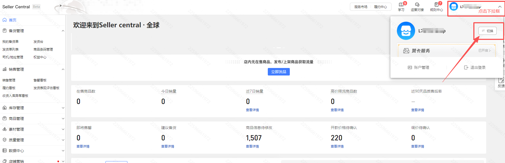Click the Seller Central logo text
This screenshot has height=163, width=505.
pyautogui.click(x=16, y=7)
